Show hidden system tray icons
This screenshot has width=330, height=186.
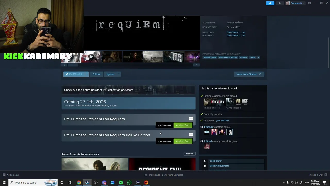click(284, 183)
